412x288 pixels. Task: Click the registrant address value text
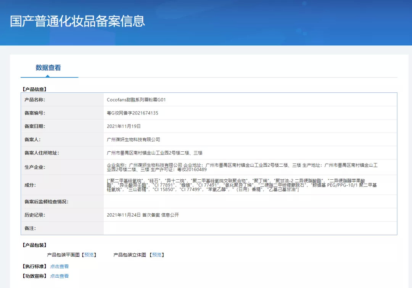(x=154, y=153)
